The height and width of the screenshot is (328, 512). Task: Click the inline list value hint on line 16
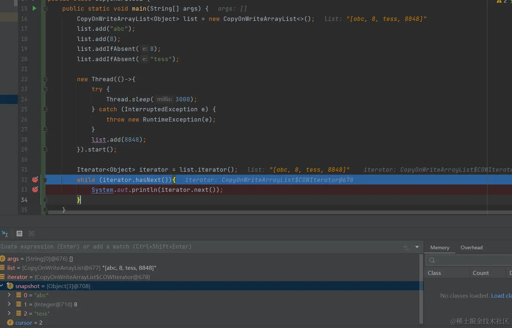pos(375,19)
